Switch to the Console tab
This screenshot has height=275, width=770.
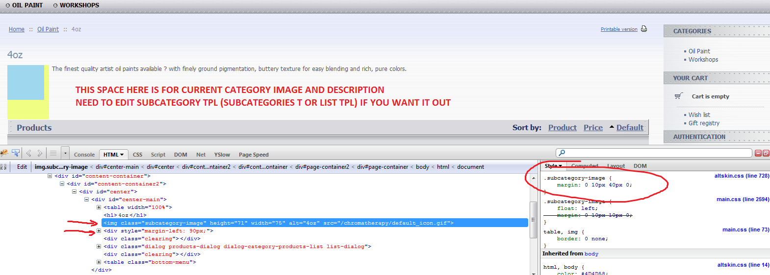coord(84,155)
